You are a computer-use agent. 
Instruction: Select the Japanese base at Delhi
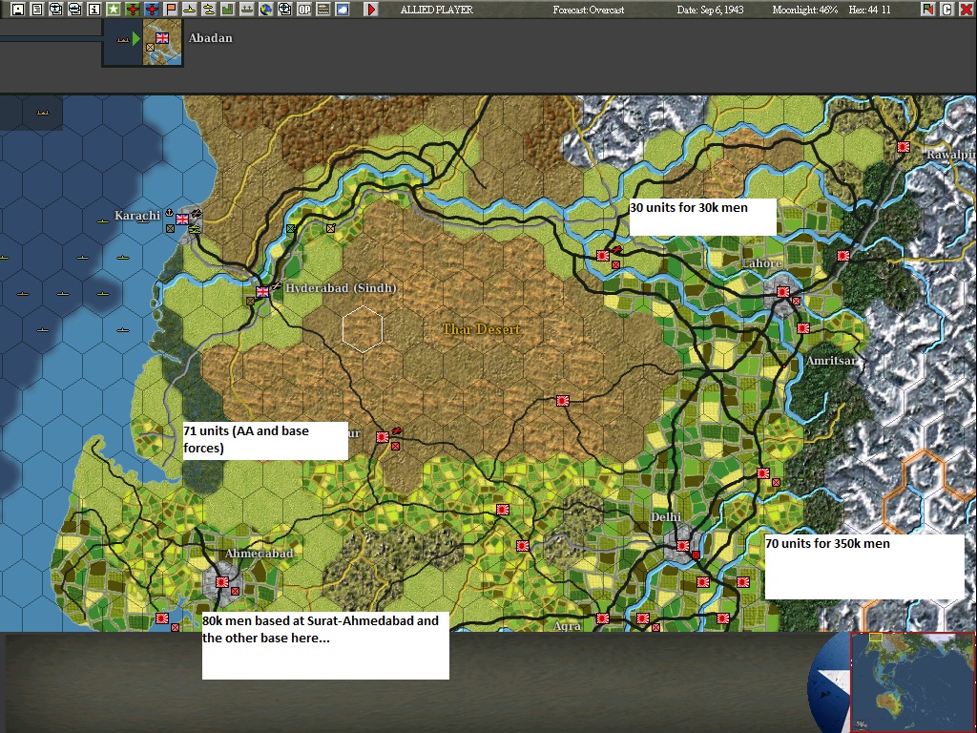click(x=683, y=546)
